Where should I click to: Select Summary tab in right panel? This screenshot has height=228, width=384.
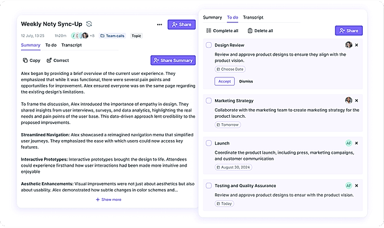pyautogui.click(x=213, y=17)
